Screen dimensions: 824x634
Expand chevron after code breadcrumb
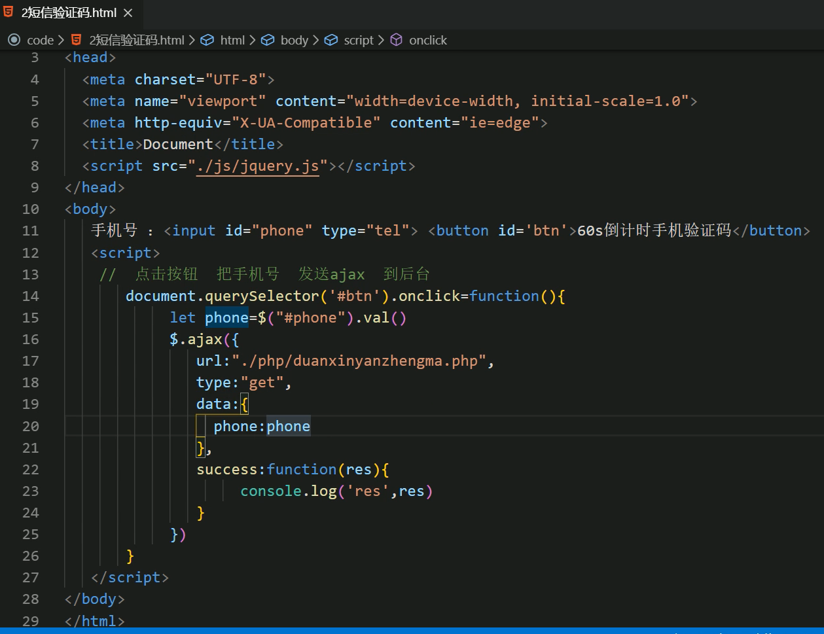coord(61,40)
